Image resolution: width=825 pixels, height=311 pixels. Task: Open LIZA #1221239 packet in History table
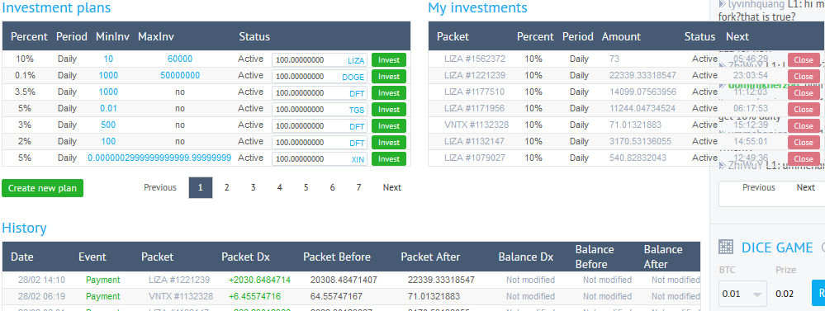tap(179, 280)
